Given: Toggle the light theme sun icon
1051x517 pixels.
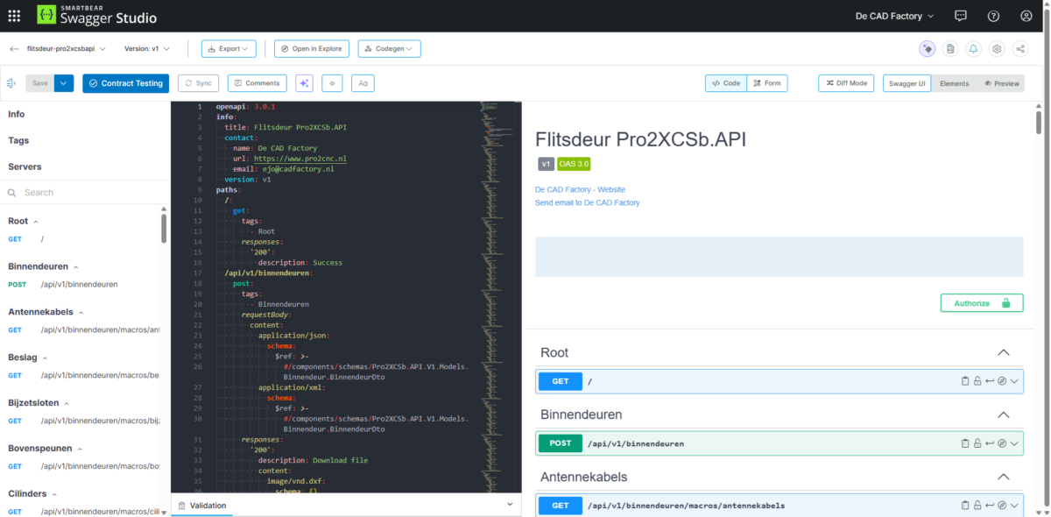Looking at the screenshot, I should pos(331,83).
